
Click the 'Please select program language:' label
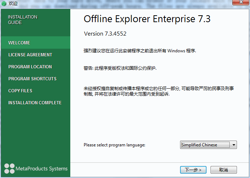coord(114,145)
